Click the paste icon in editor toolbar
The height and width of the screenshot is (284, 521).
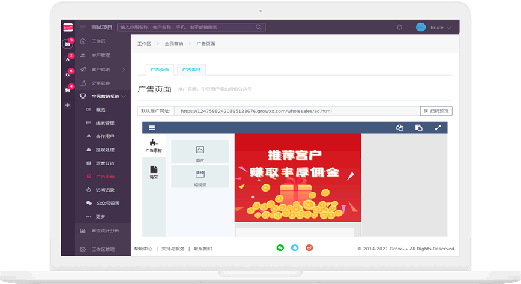point(419,127)
